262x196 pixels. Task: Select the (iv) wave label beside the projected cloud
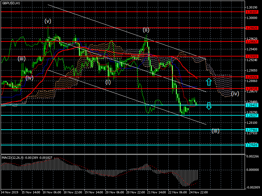tap(235, 93)
